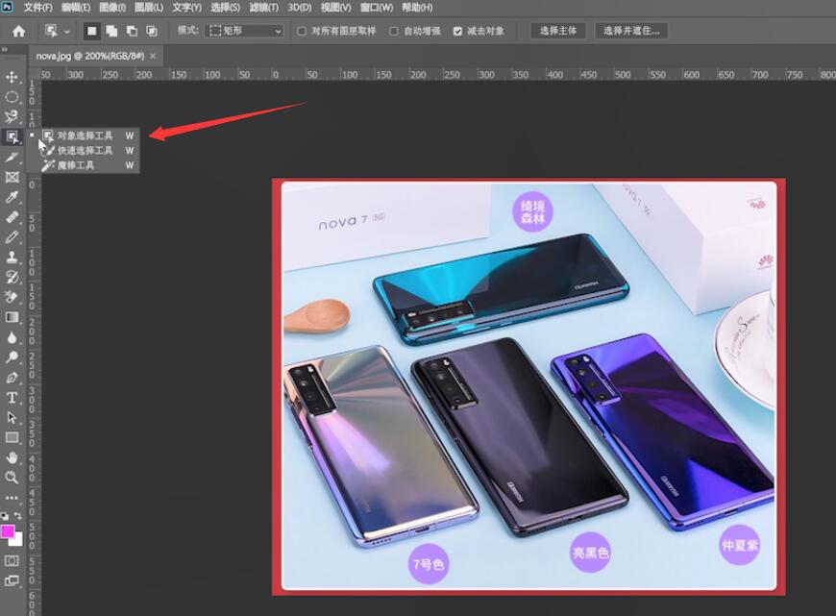Select the Gradient tool

point(12,317)
